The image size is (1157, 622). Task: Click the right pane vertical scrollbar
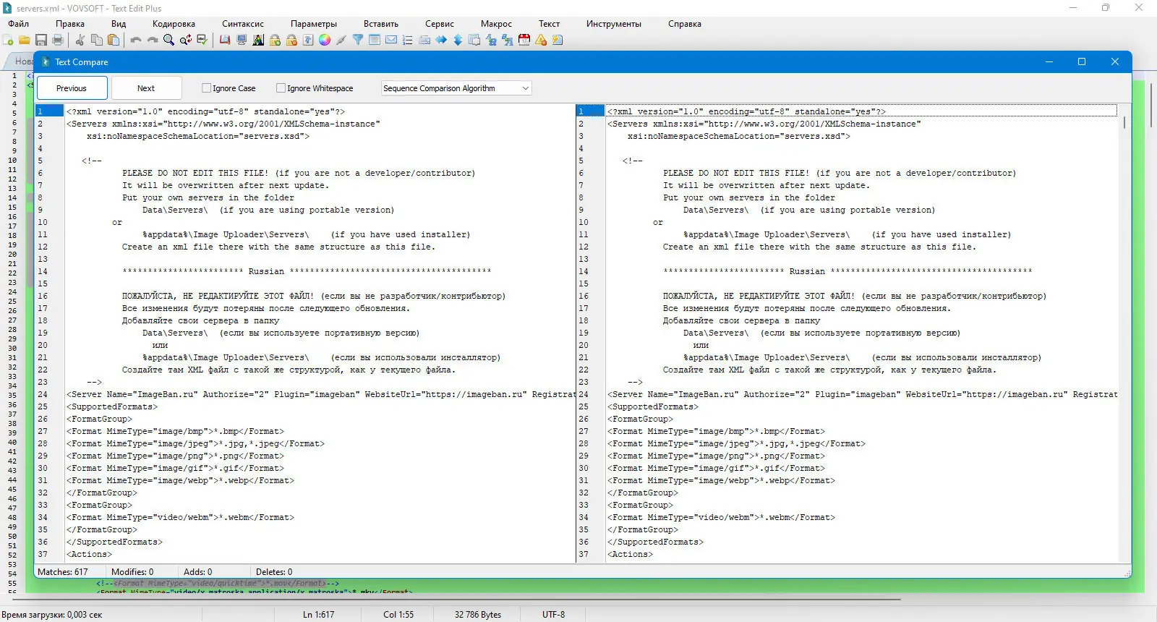click(x=1124, y=289)
